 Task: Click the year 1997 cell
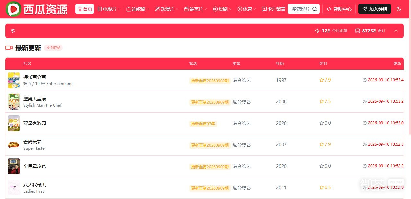pyautogui.click(x=281, y=80)
